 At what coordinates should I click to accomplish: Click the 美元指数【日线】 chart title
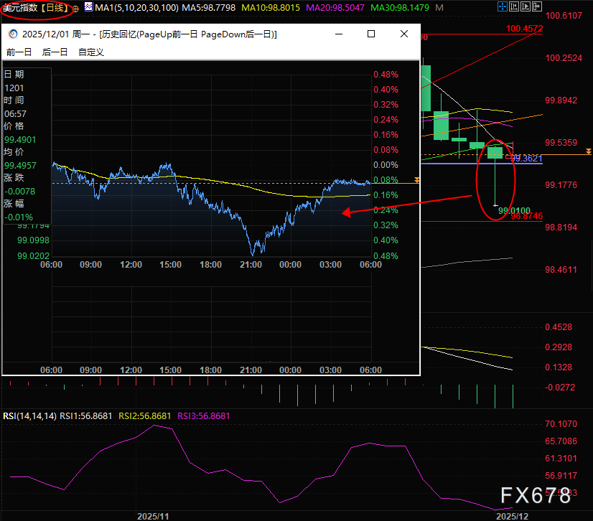pyautogui.click(x=36, y=7)
